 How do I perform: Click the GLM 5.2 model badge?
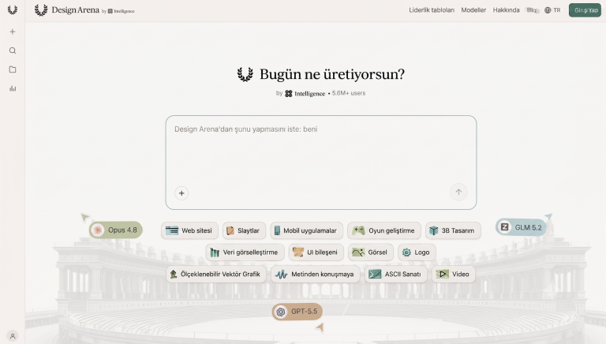tap(521, 227)
